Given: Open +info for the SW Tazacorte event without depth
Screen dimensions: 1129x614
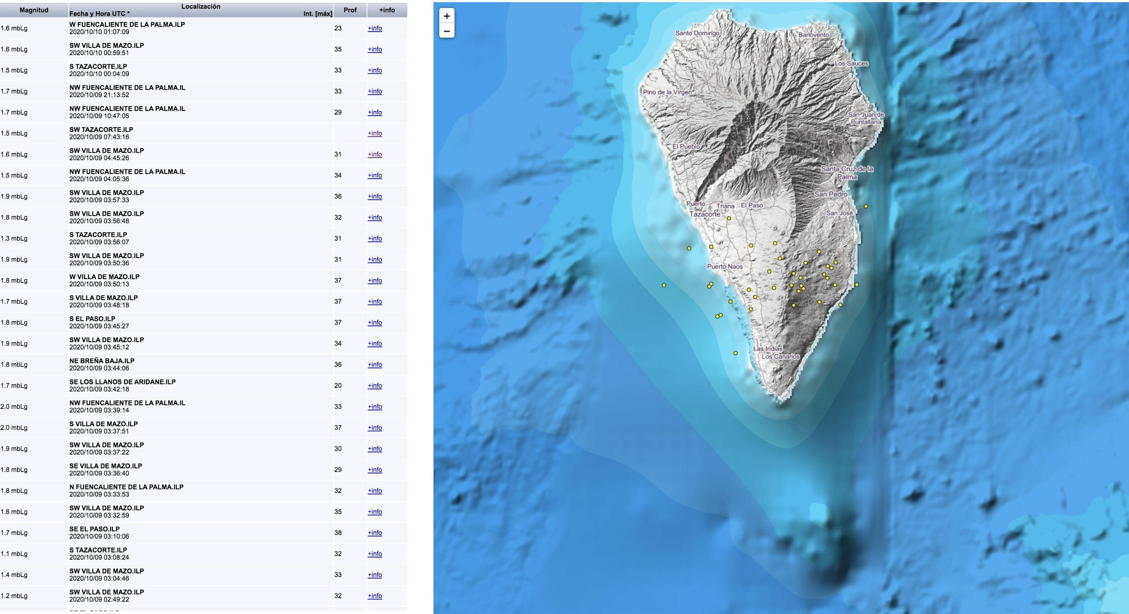Looking at the screenshot, I should [374, 134].
